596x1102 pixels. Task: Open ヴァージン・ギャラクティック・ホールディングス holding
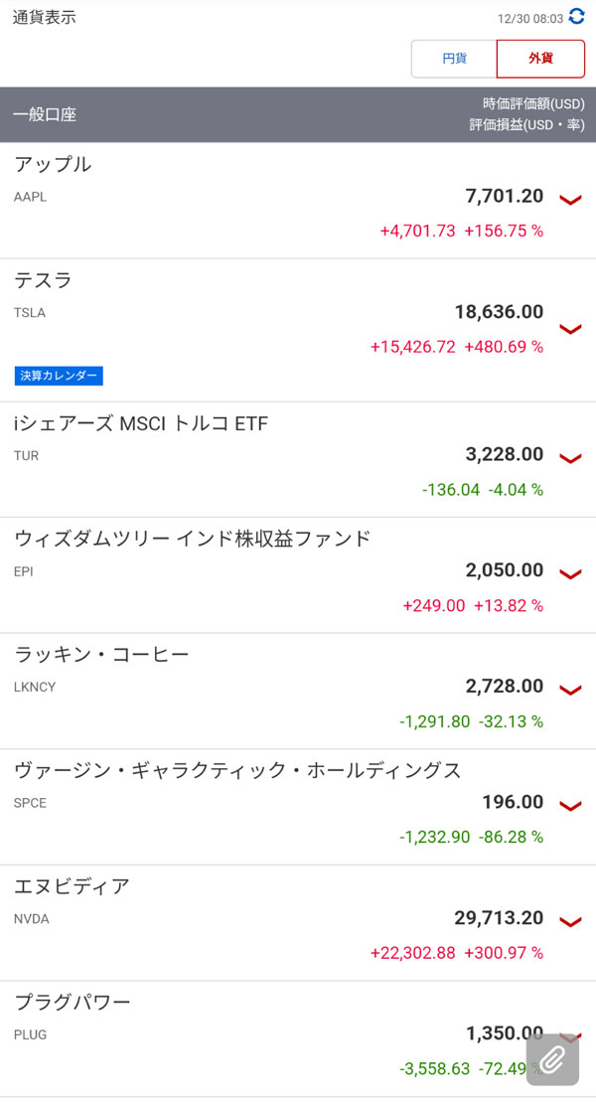[x=237, y=771]
